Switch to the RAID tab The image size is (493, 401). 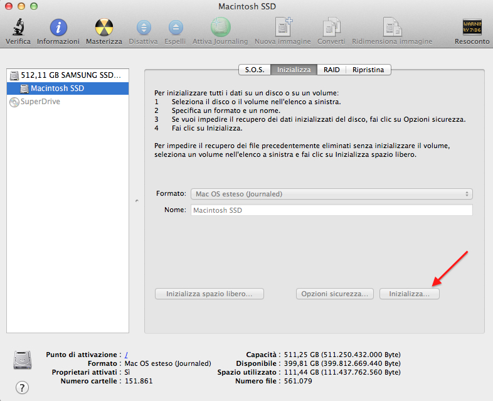[x=331, y=70]
